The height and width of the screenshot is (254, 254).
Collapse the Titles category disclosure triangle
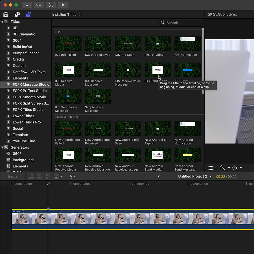[2, 22]
